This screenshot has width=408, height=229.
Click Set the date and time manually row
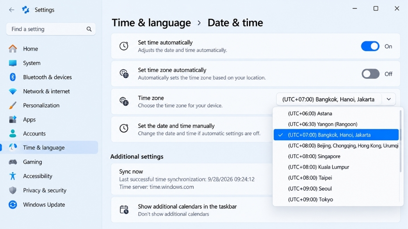tap(192, 129)
